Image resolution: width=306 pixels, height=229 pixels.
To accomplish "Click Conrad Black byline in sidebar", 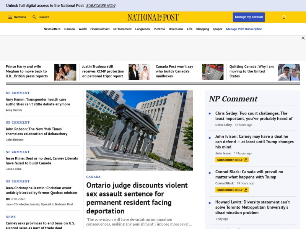I will [x=225, y=184].
